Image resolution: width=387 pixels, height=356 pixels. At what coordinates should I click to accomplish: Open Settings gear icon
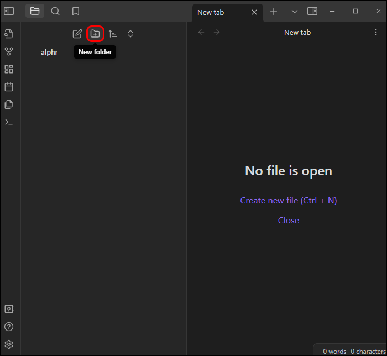tap(9, 344)
